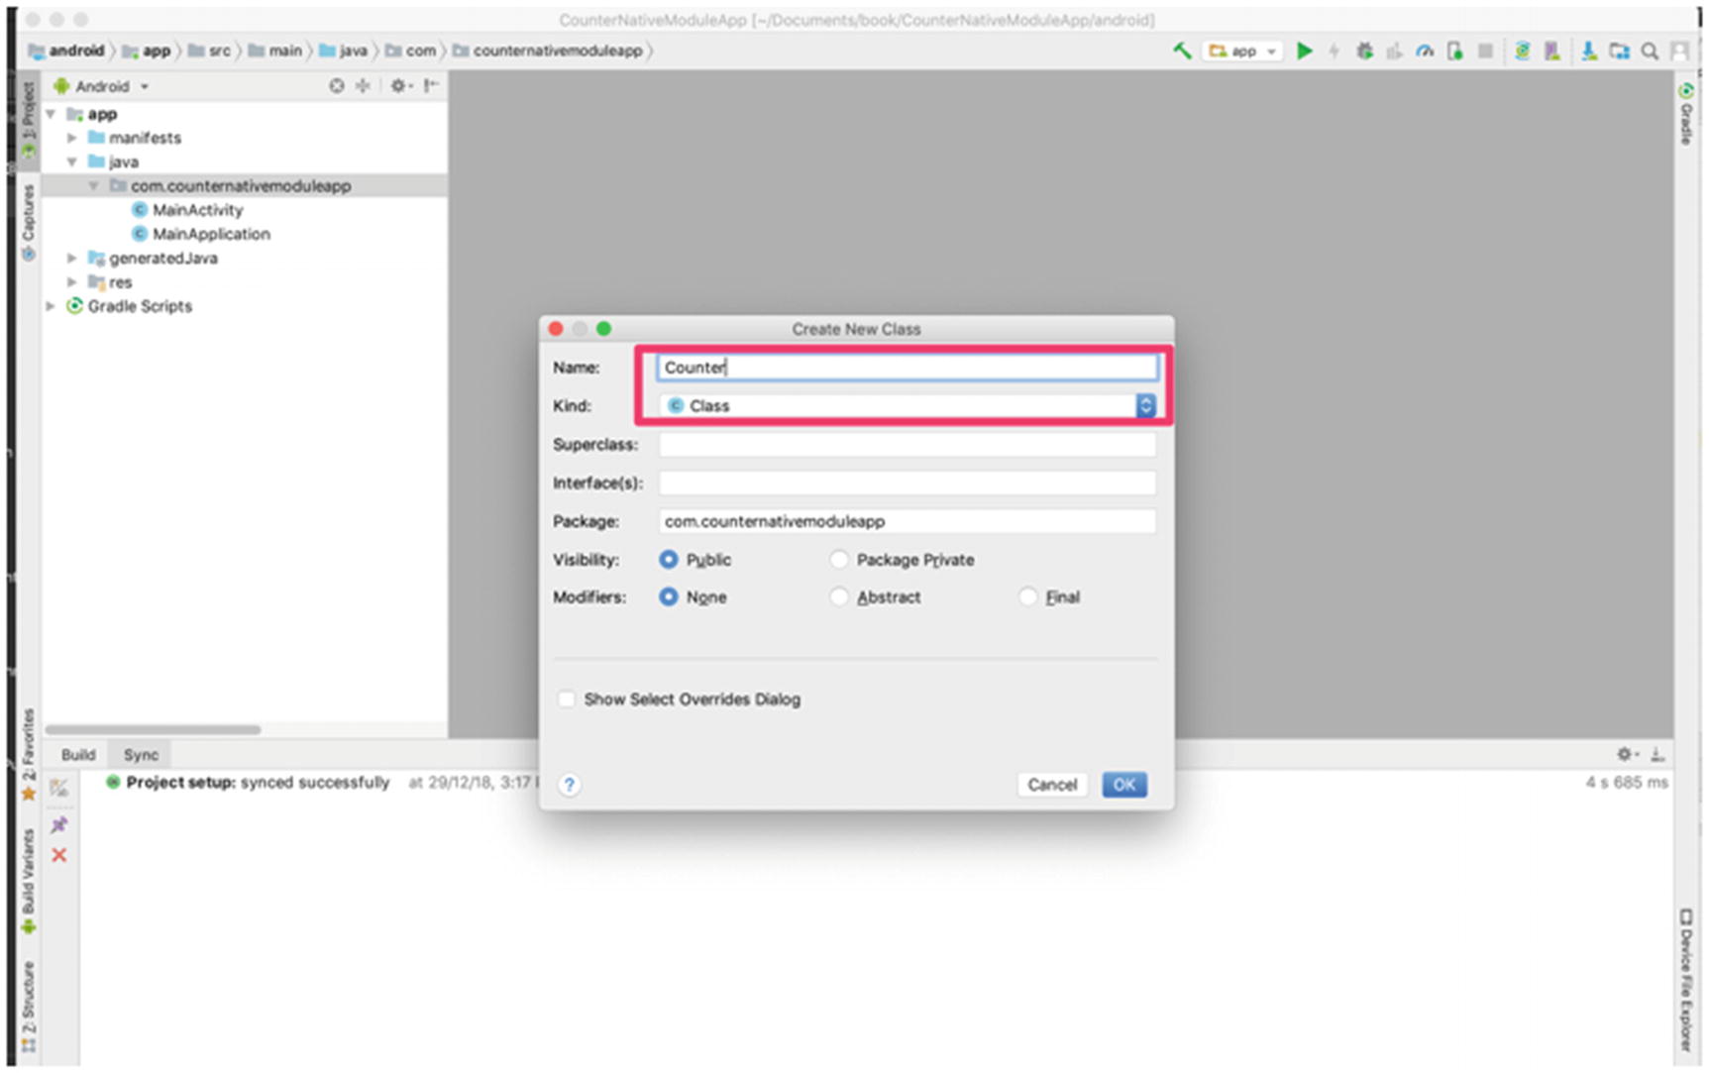Switch to the Build tab
The width and height of the screenshot is (1709, 1073).
click(78, 755)
